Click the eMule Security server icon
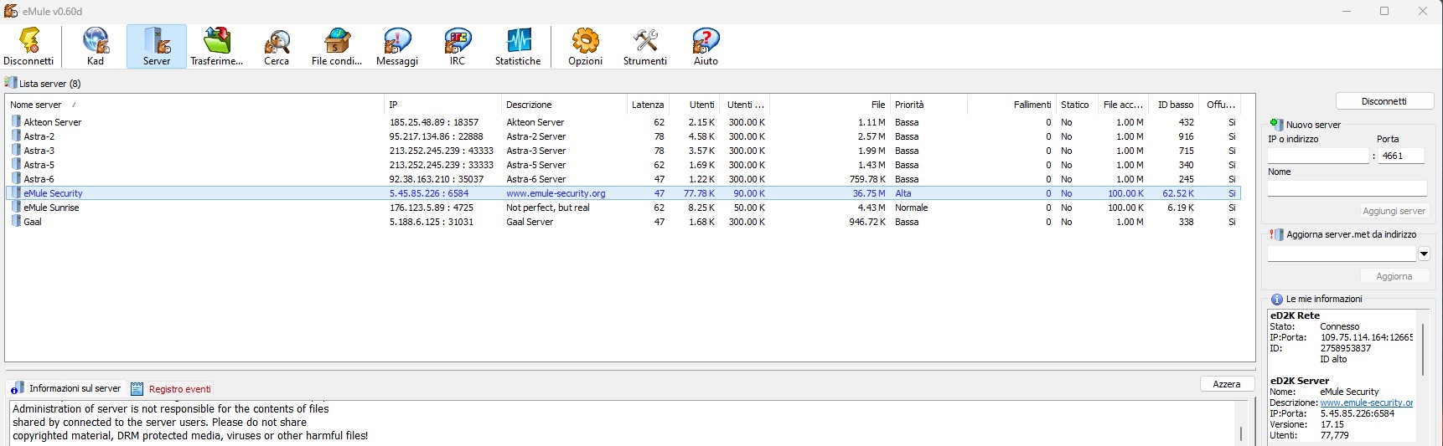The height and width of the screenshot is (446, 1443). tap(16, 192)
